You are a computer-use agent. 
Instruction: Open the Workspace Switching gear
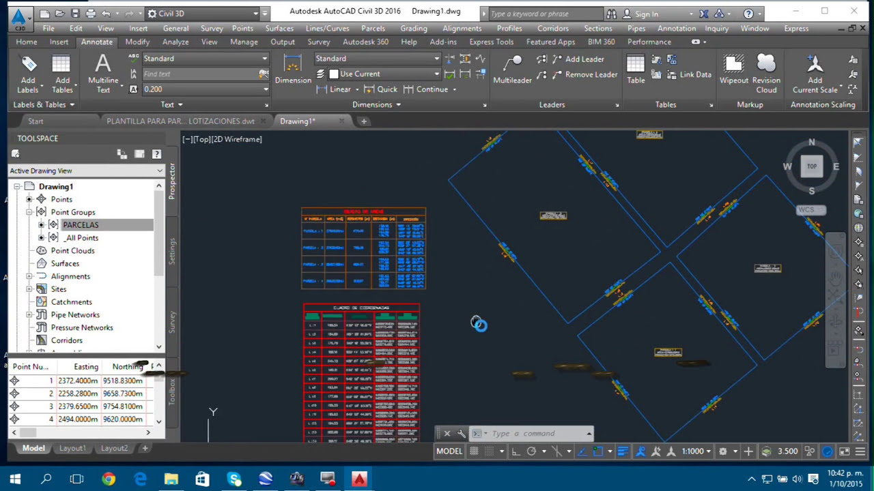723,451
